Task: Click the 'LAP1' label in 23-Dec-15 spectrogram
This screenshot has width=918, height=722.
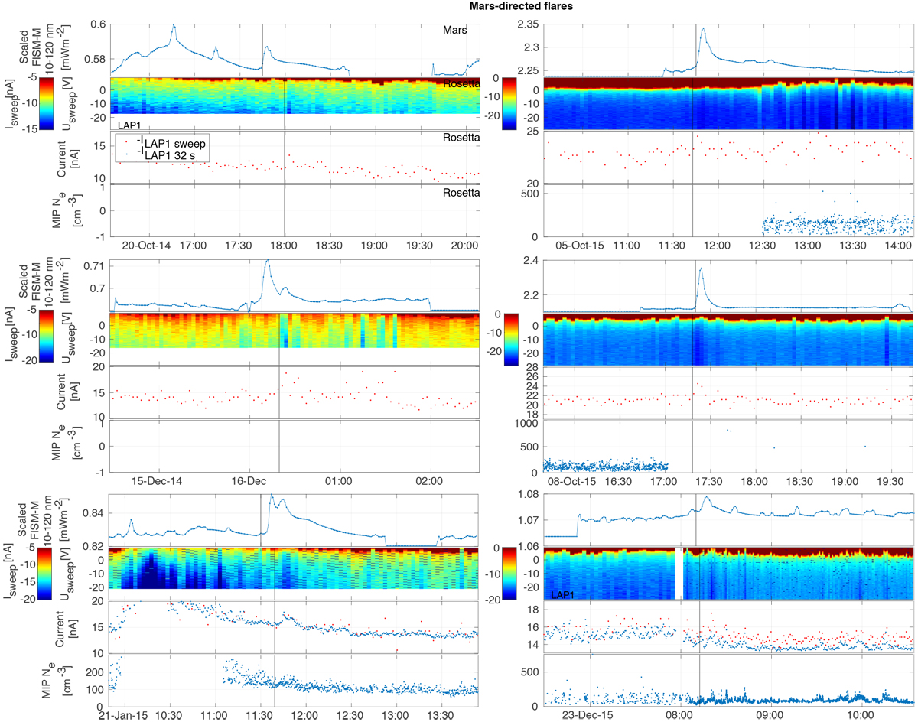Action: click(563, 594)
